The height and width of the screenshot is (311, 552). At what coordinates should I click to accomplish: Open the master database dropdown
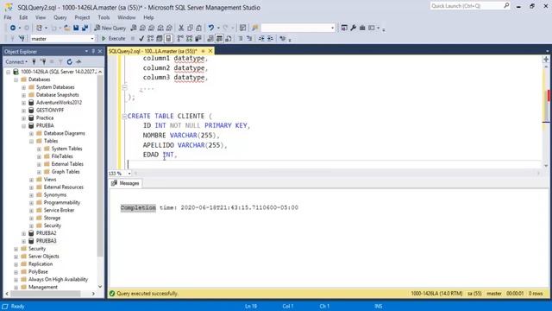pyautogui.click(x=92, y=39)
